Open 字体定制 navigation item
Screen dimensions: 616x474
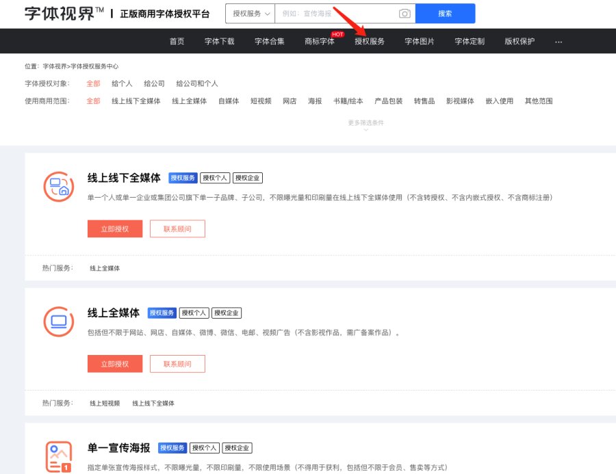(470, 42)
